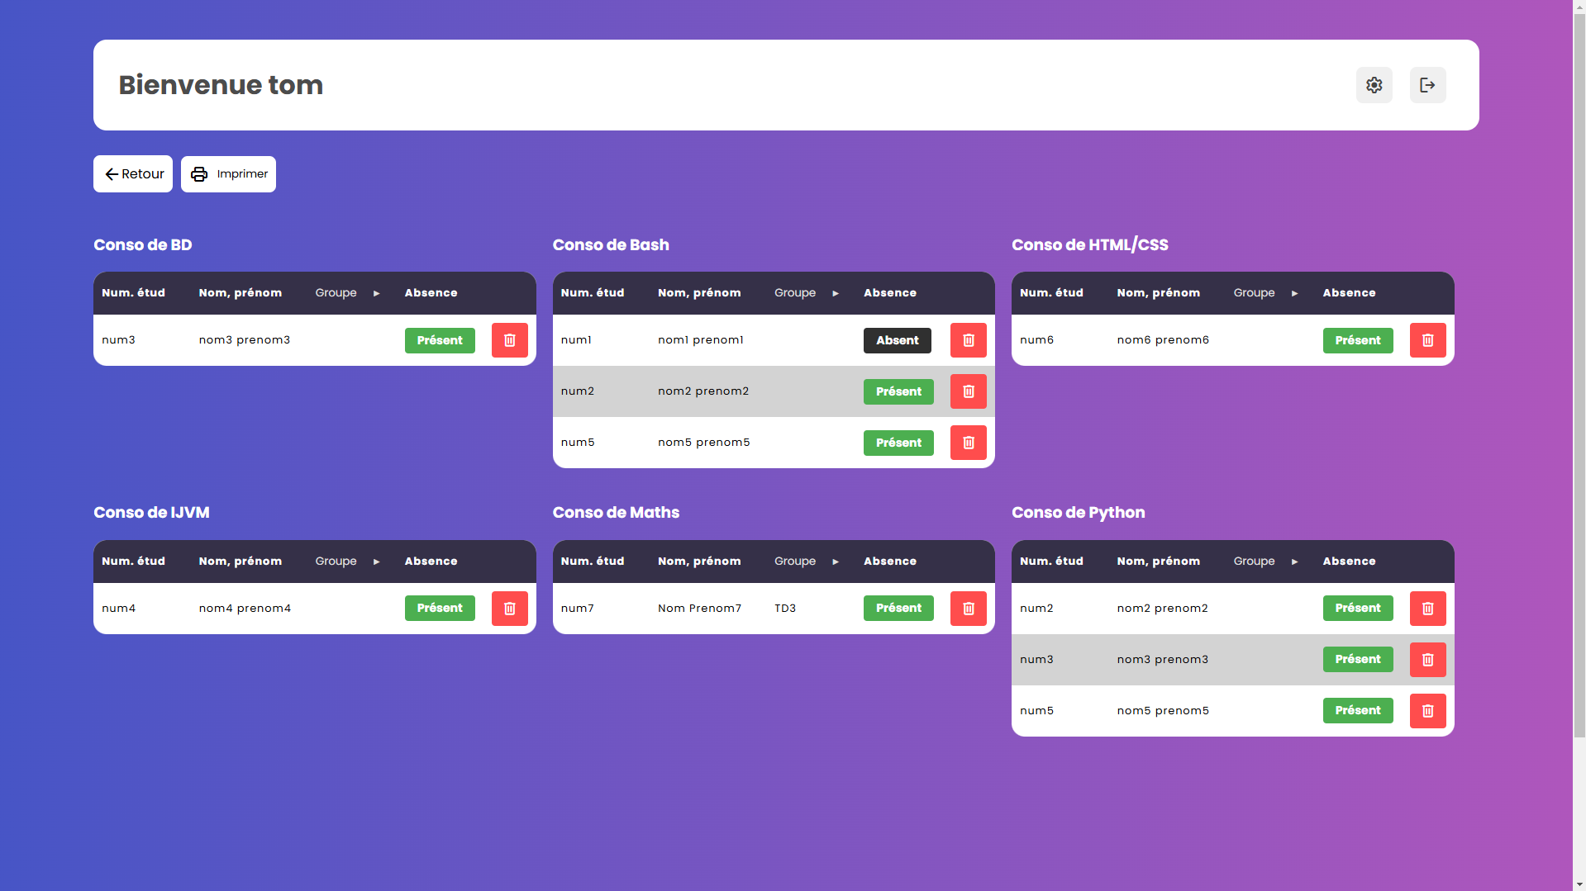This screenshot has width=1586, height=891.
Task: Click Num. étud header in Python table
Action: click(1050, 562)
